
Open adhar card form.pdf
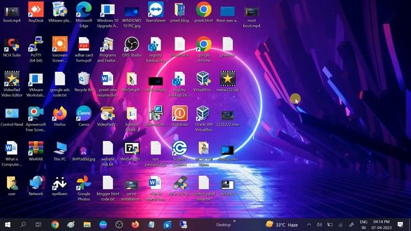pyautogui.click(x=83, y=49)
